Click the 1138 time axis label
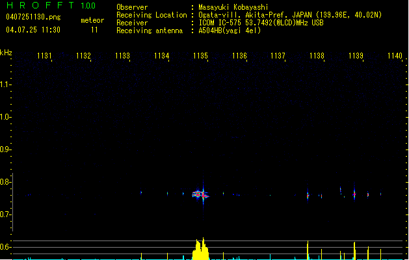The height and width of the screenshot is (260, 409). [317, 56]
